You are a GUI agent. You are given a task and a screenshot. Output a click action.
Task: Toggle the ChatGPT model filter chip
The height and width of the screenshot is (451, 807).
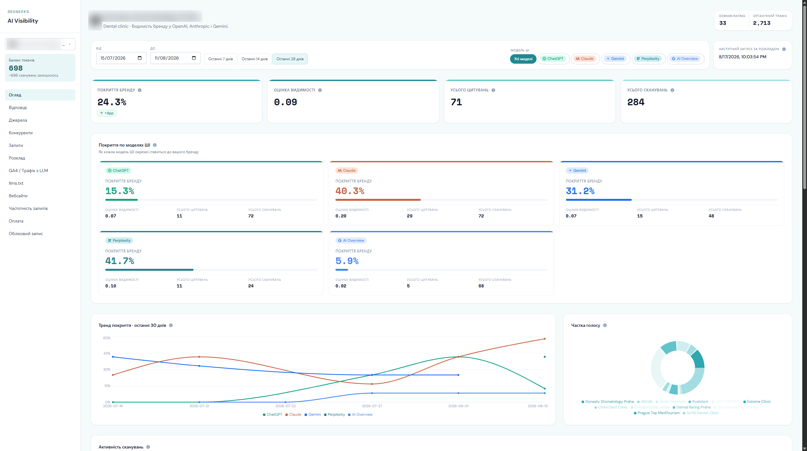(554, 59)
